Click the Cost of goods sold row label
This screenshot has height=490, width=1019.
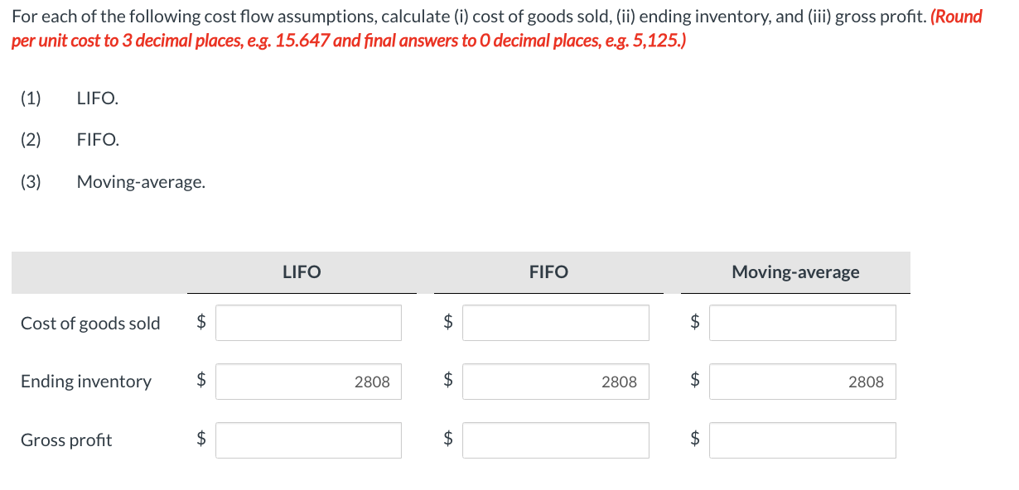(x=89, y=323)
